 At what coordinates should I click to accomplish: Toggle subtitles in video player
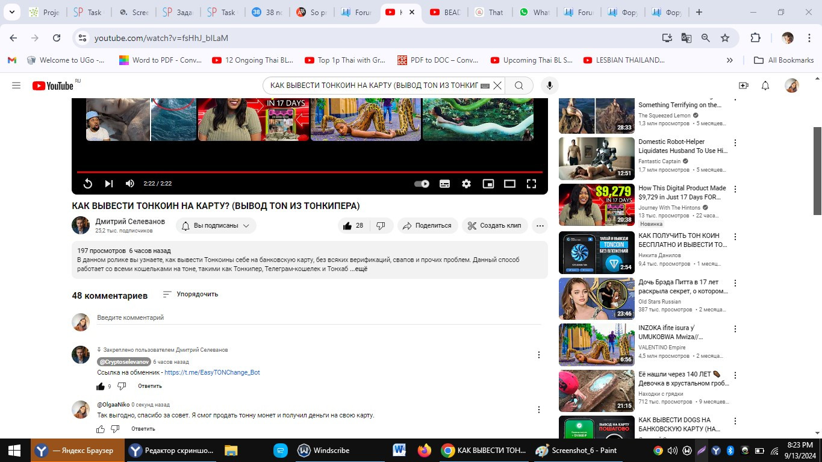tap(444, 184)
